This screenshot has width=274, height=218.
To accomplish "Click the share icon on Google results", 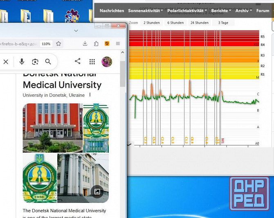I will 78,61.
